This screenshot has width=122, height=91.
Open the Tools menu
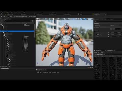[20, 12]
